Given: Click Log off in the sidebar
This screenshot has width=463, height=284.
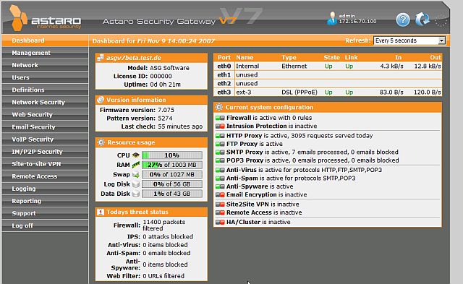Looking at the screenshot, I should point(45,226).
